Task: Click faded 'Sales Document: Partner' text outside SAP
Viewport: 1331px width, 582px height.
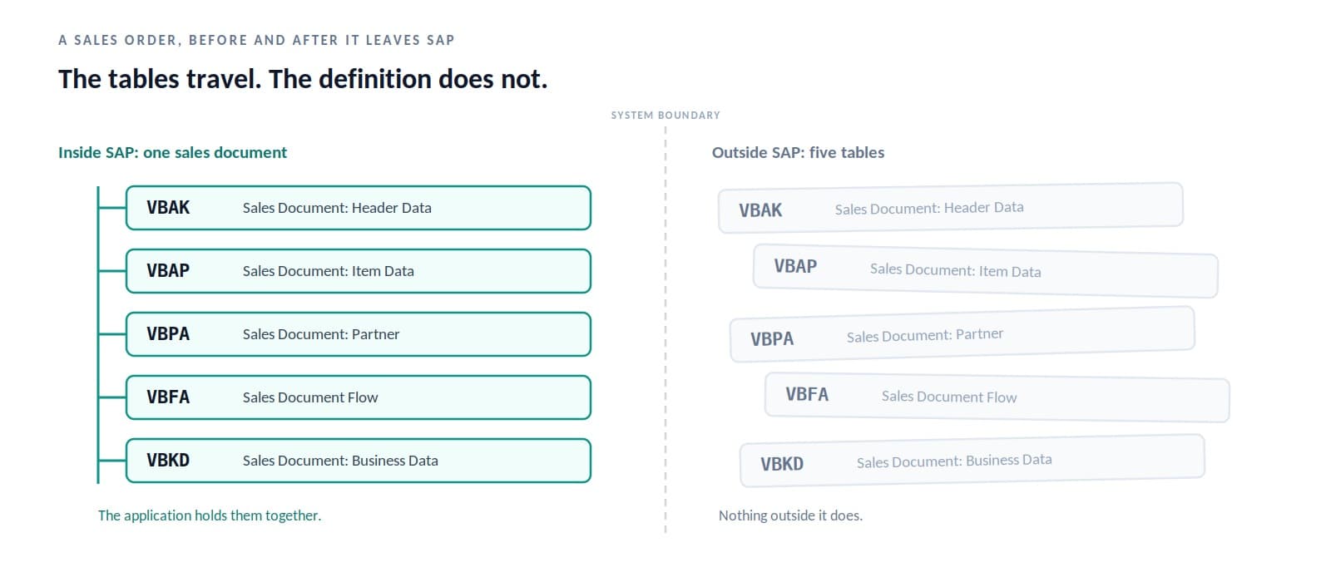Action: point(925,335)
